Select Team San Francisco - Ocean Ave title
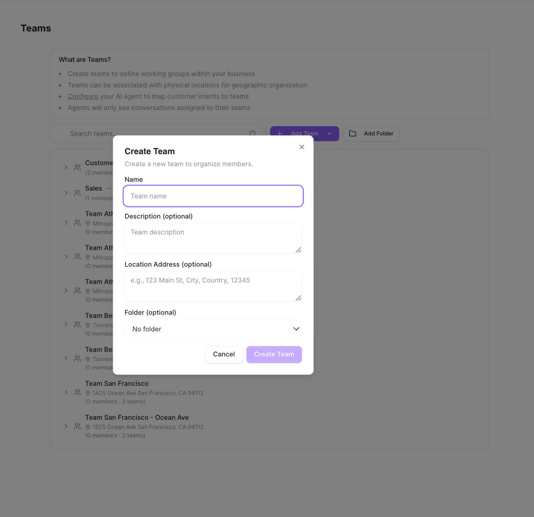The width and height of the screenshot is (534, 517). tap(137, 418)
